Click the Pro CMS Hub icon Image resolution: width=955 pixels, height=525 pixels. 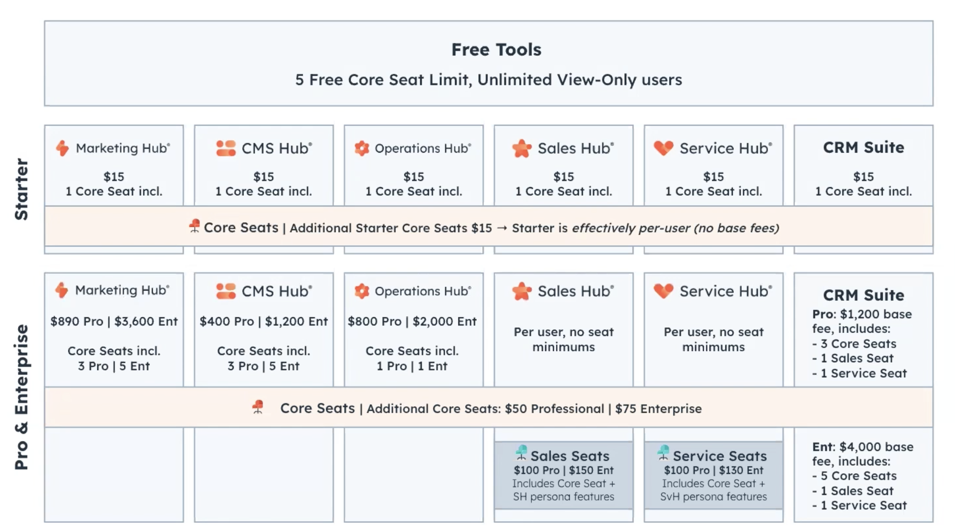tap(226, 291)
